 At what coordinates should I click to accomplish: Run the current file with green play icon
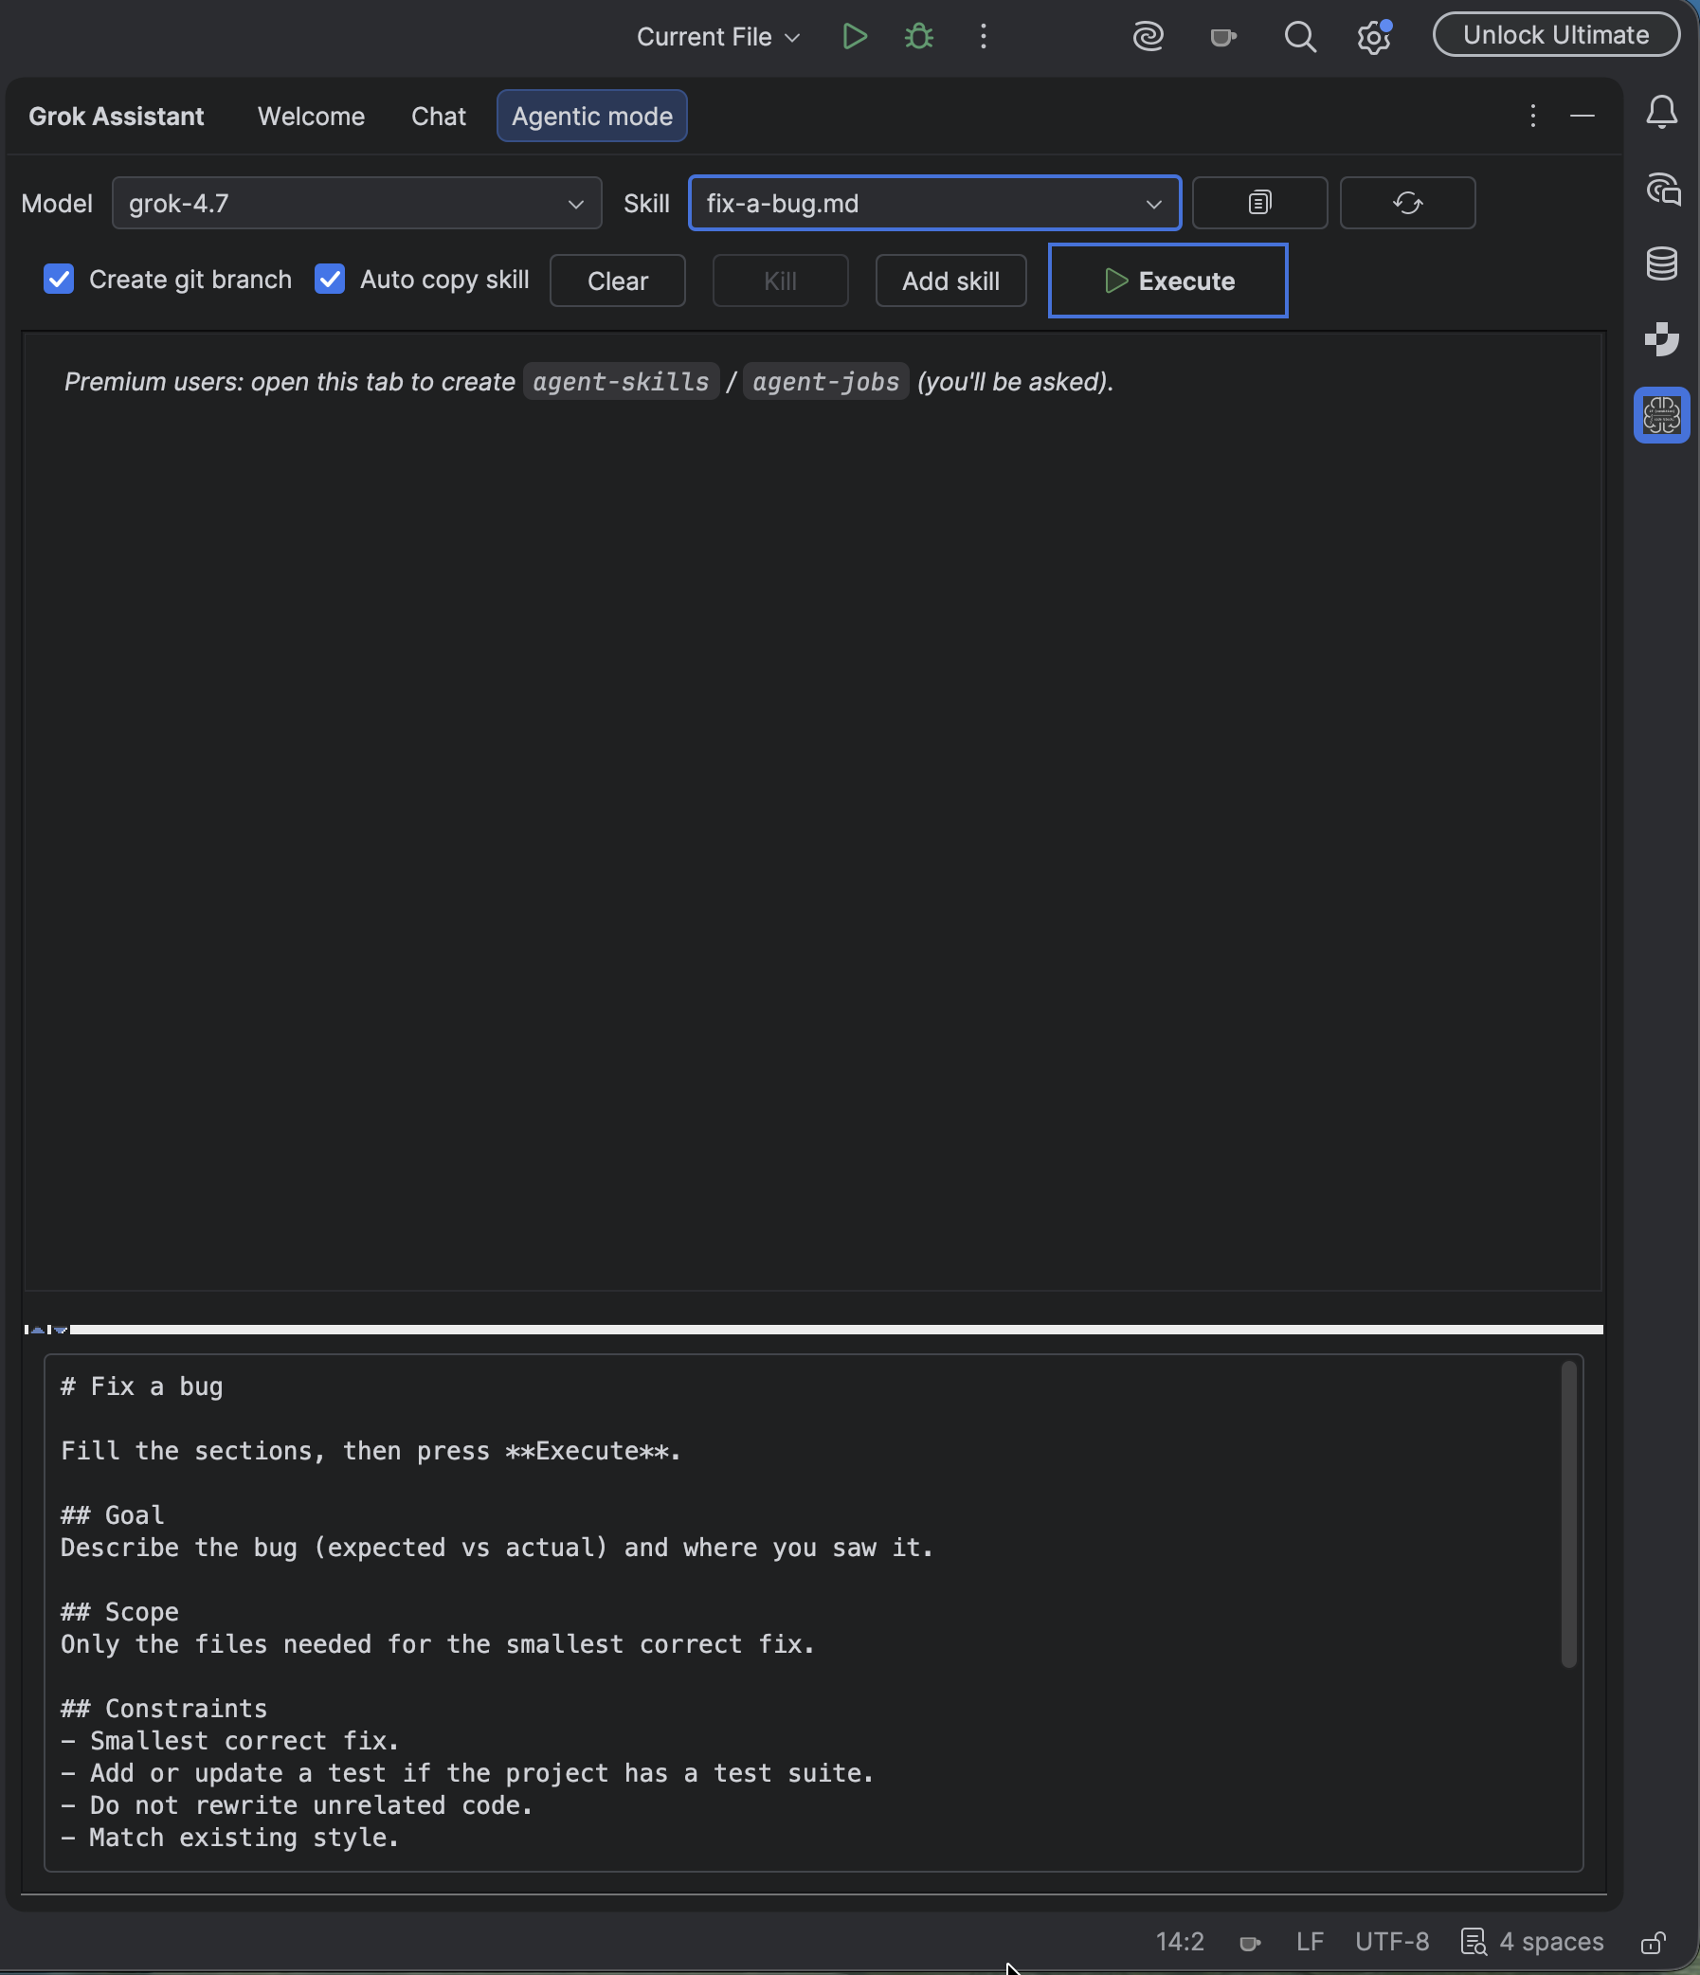[854, 36]
